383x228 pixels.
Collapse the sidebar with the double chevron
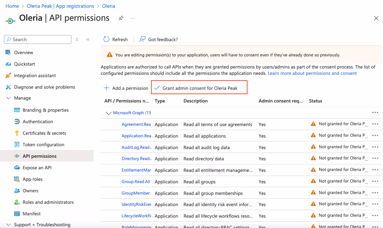[88, 39]
